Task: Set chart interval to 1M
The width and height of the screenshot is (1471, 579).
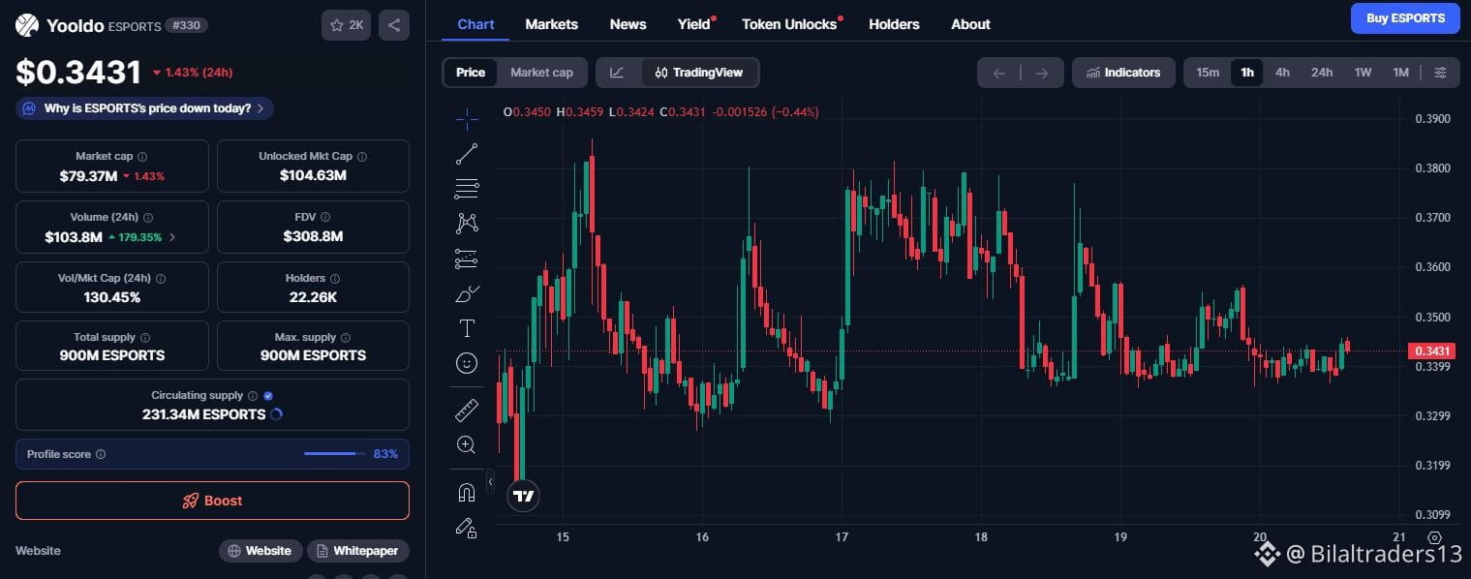Action: pyautogui.click(x=1400, y=73)
